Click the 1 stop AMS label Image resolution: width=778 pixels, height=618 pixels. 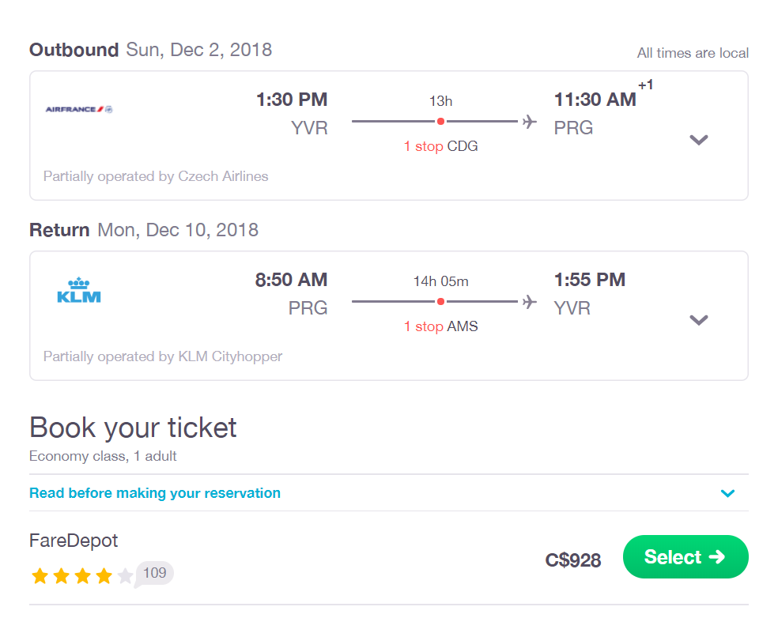pyautogui.click(x=440, y=326)
